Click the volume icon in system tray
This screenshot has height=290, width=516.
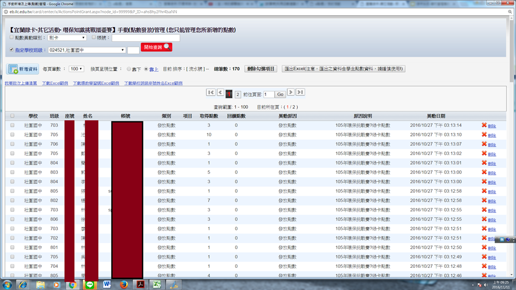486,285
